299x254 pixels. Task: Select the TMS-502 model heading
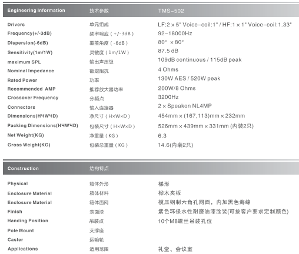pyautogui.click(x=171, y=11)
